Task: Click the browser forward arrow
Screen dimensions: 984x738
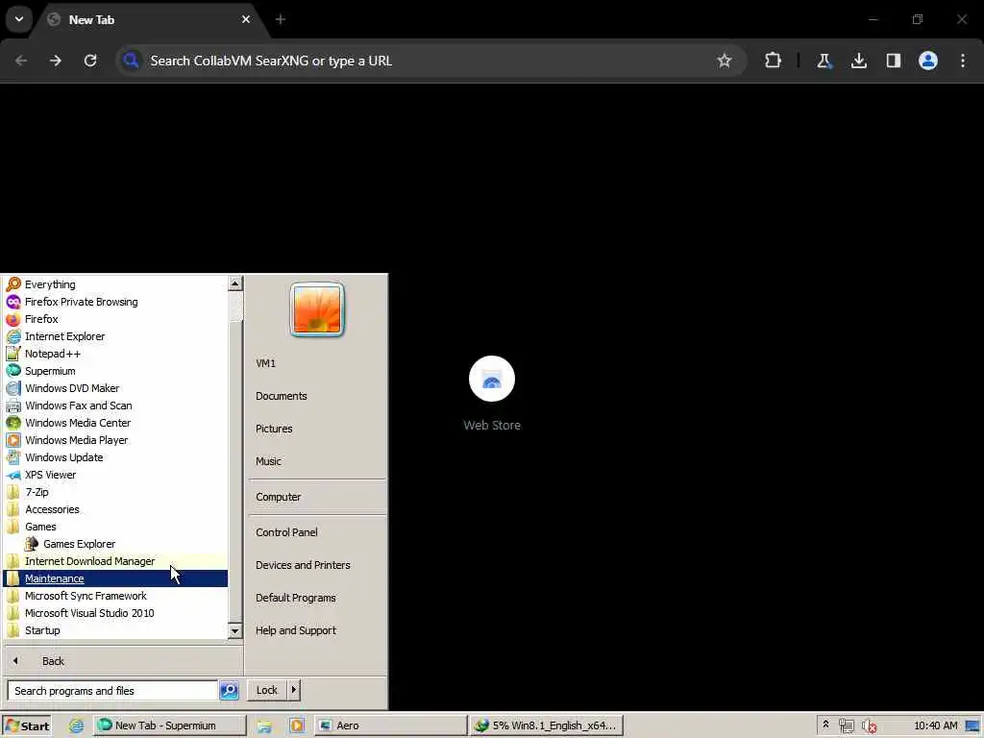Action: pyautogui.click(x=56, y=61)
